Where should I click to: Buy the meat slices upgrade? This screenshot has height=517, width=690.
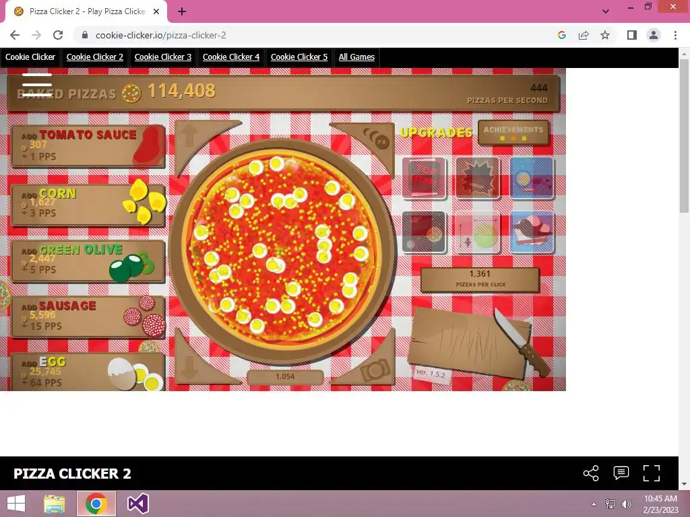532,232
